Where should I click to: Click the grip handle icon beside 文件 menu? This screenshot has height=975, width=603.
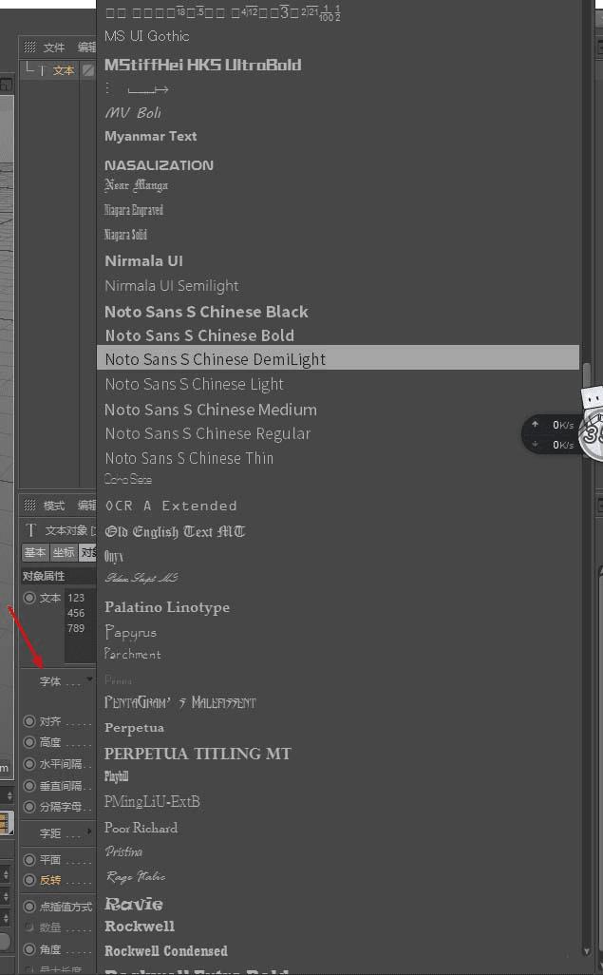click(29, 48)
